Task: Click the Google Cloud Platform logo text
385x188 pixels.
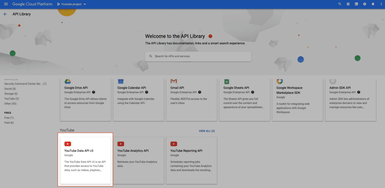Action: point(32,4)
